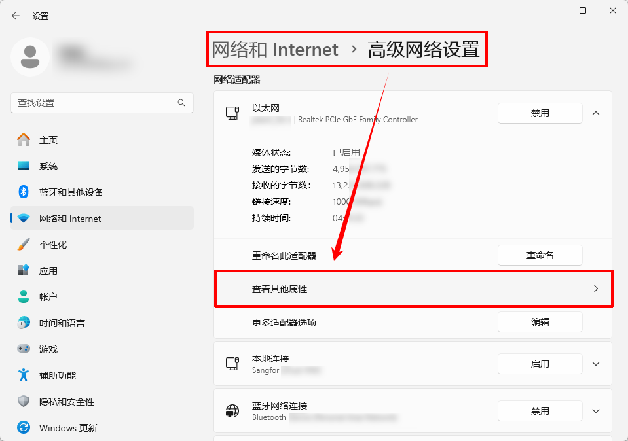The width and height of the screenshot is (628, 441).
Task: Open 隐私和安全性 settings page
Action: pyautogui.click(x=102, y=401)
